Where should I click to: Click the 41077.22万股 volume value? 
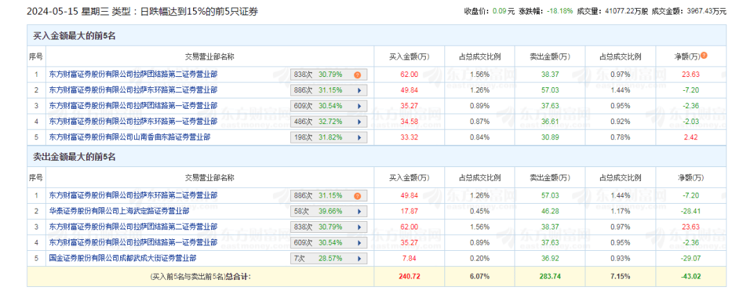(626, 12)
